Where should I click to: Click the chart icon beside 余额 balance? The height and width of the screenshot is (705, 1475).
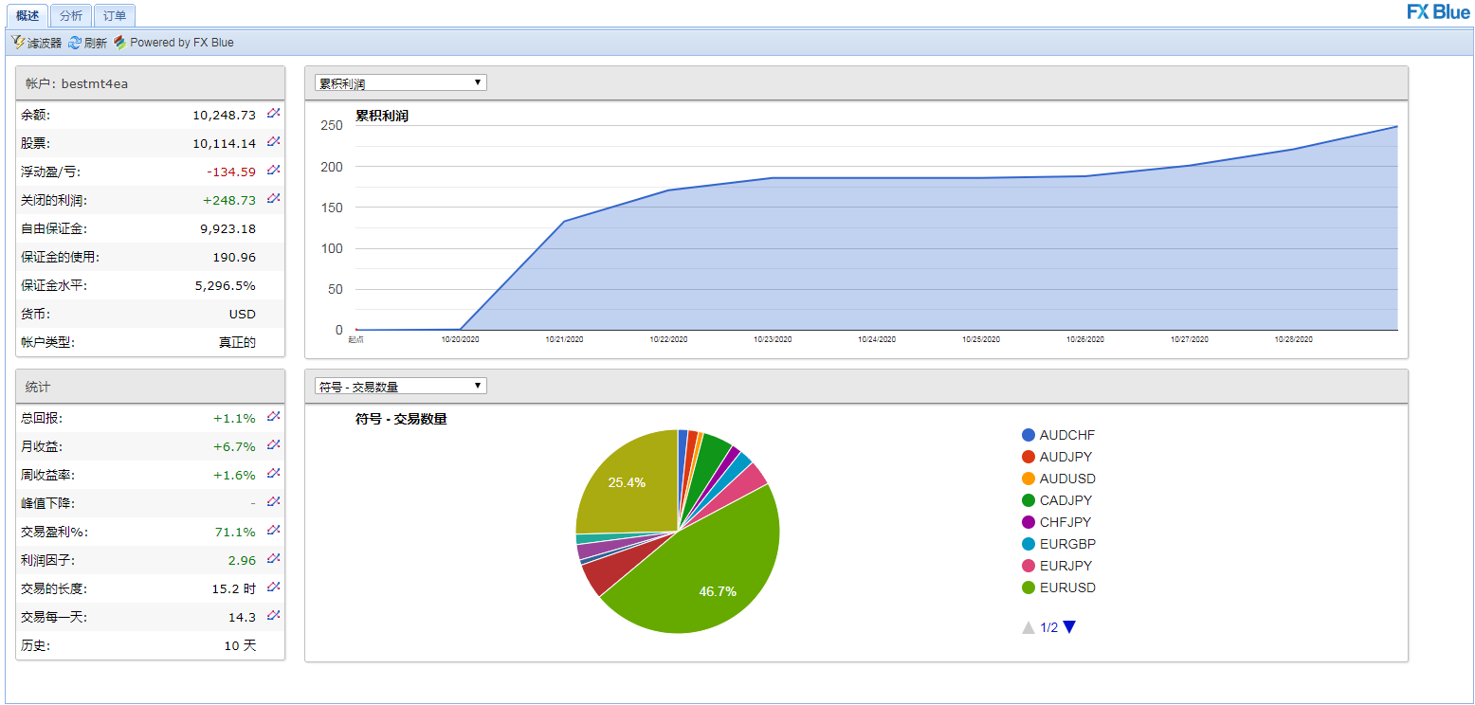pyautogui.click(x=273, y=114)
